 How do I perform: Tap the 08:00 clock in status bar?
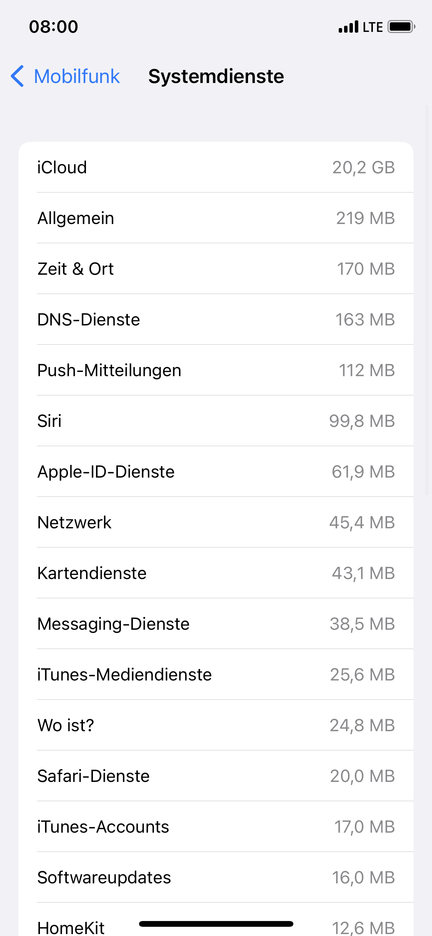point(54,27)
